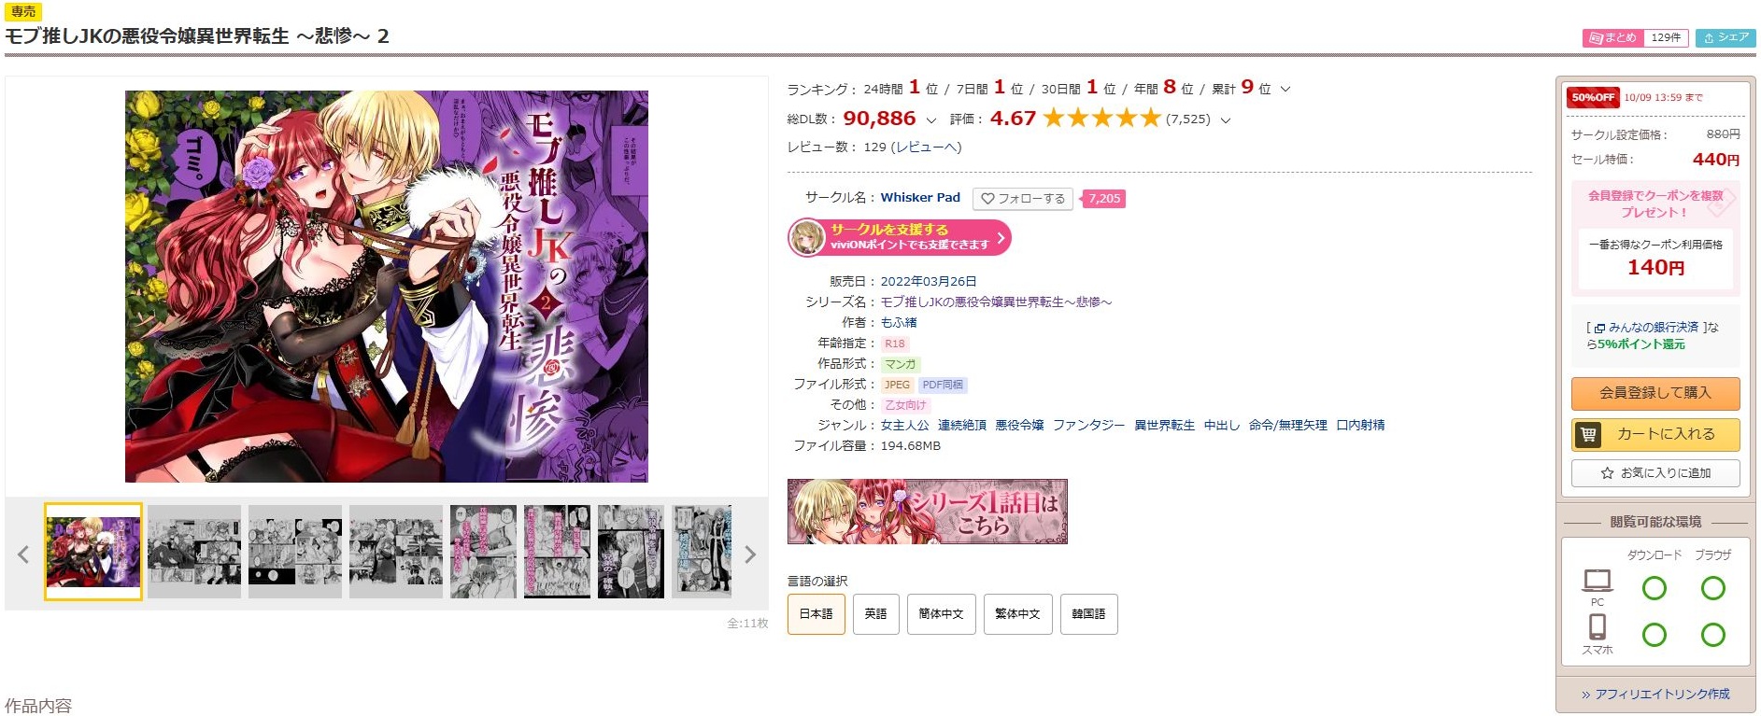Expand 総DL数 download count chevron
Viewport: 1761px width, 716px height.
point(930,120)
